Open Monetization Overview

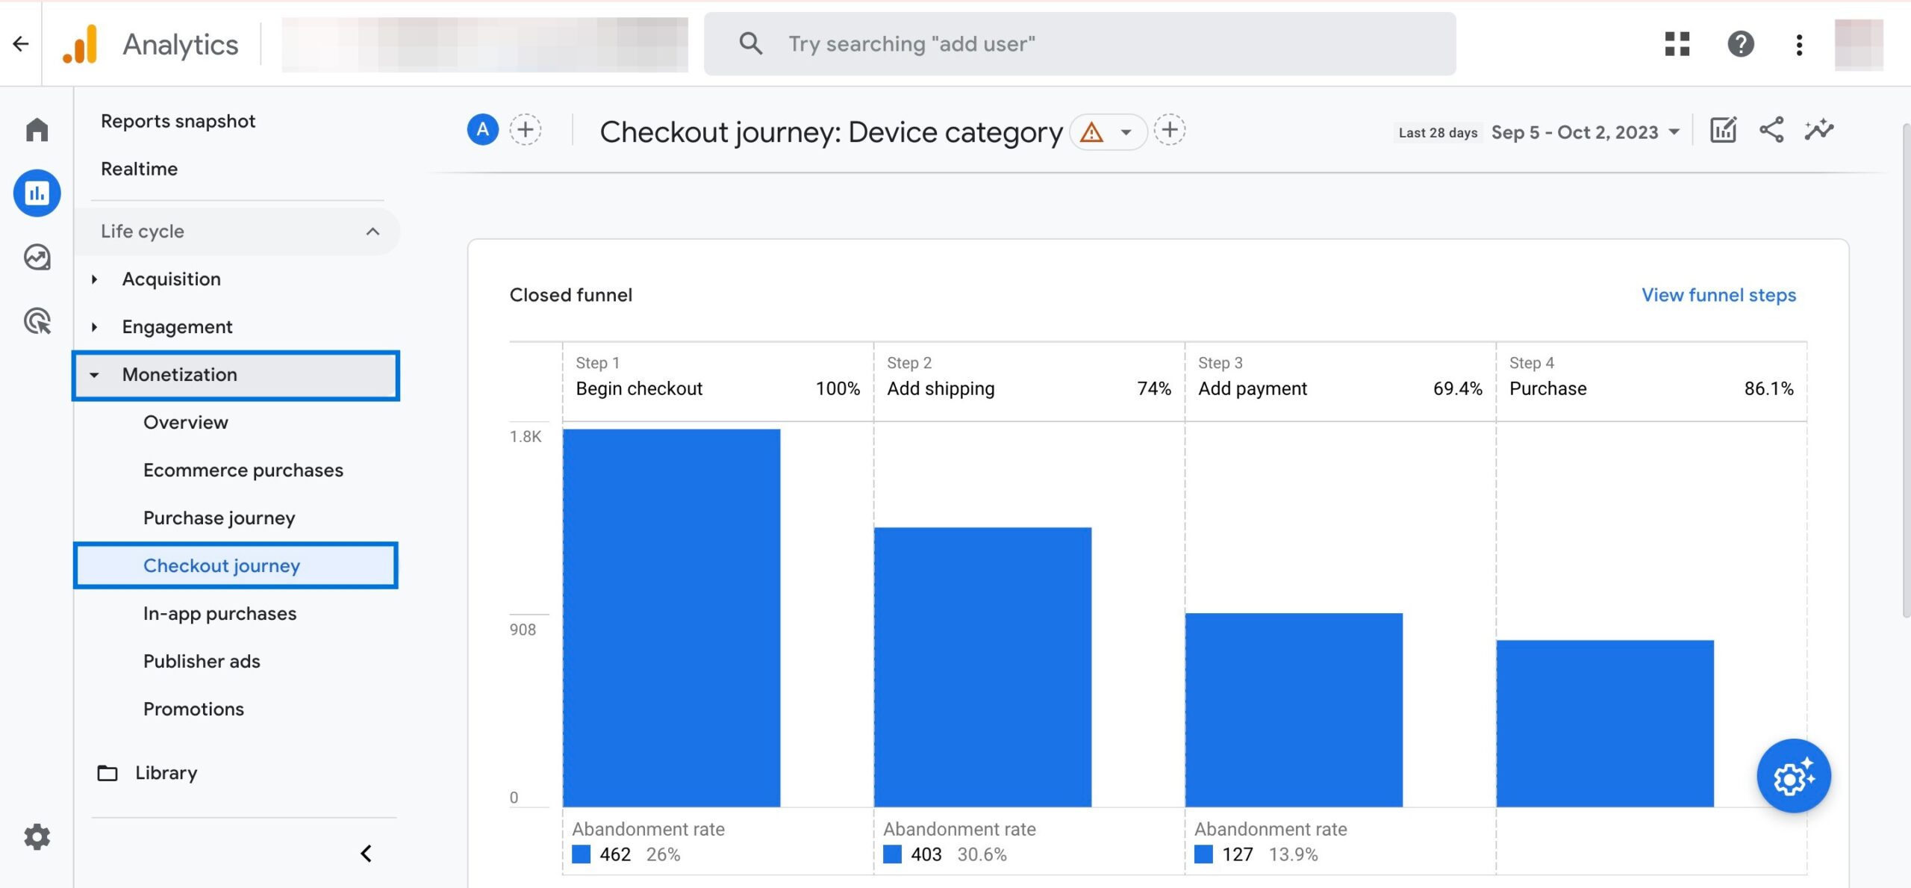point(185,423)
